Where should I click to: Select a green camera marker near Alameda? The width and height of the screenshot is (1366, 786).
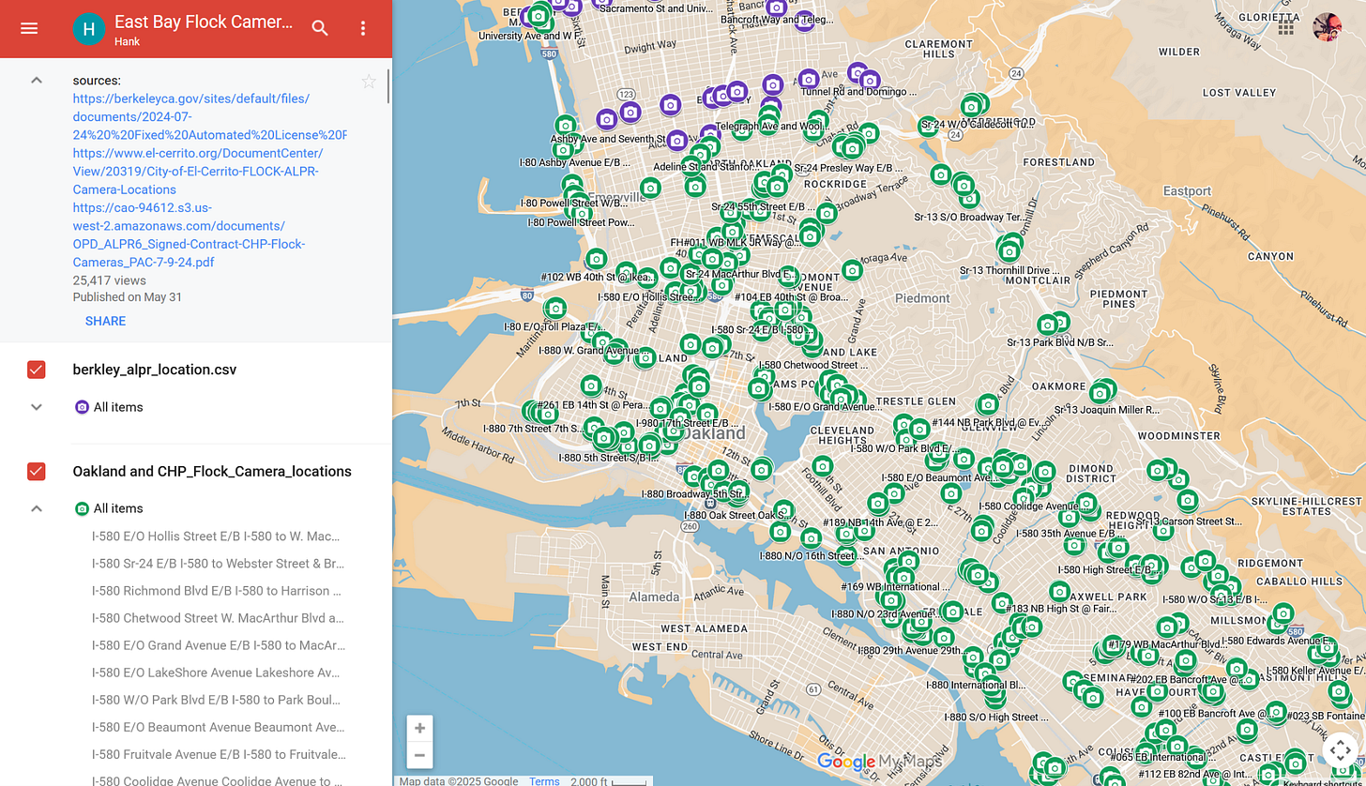pos(781,531)
